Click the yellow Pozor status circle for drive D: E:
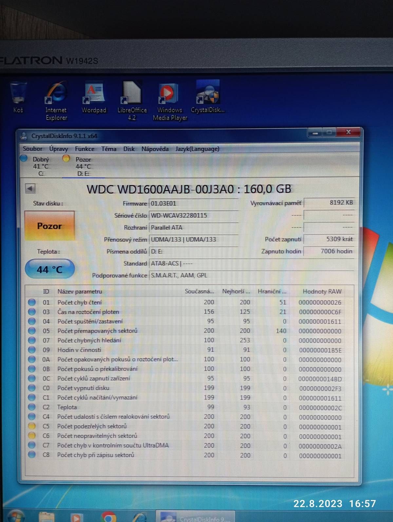 coord(66,159)
